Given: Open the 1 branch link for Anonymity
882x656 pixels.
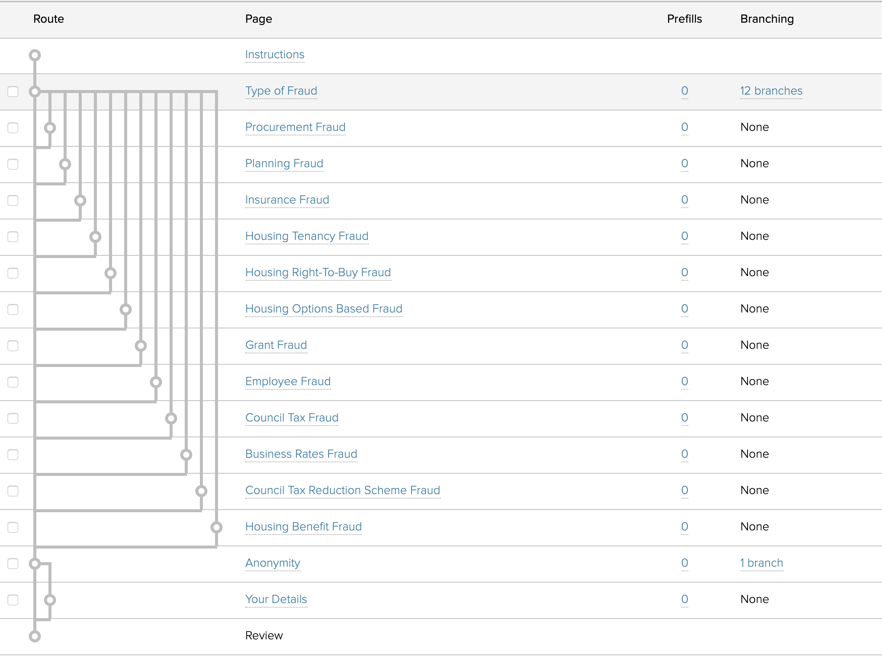Looking at the screenshot, I should 761,563.
